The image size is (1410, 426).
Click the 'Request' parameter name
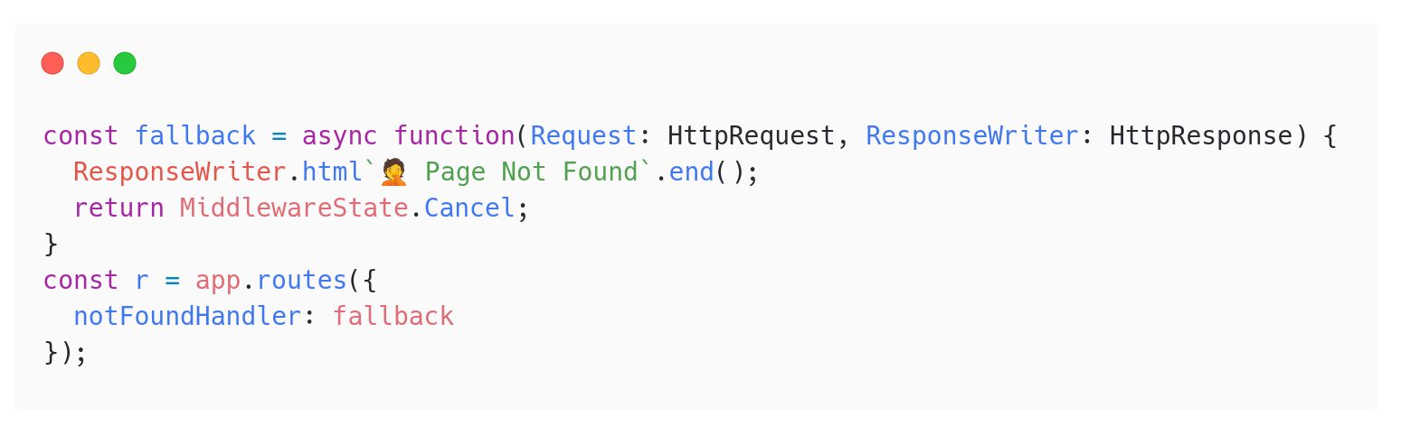[x=583, y=136]
